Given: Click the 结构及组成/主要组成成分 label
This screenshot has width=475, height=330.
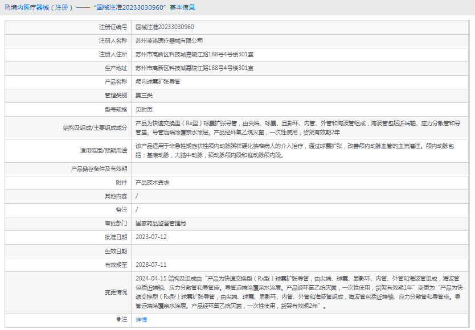Looking at the screenshot, I should (x=95, y=128).
